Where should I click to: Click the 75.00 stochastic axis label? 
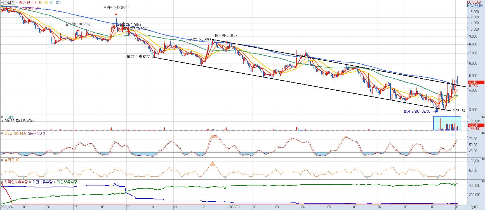point(473,139)
